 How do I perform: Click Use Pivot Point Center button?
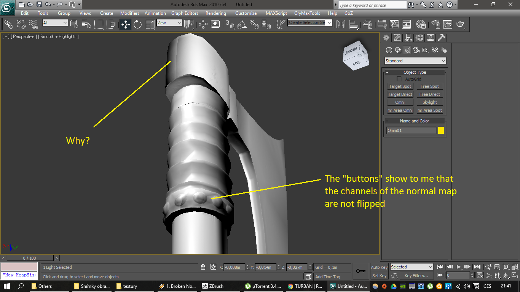point(189,24)
